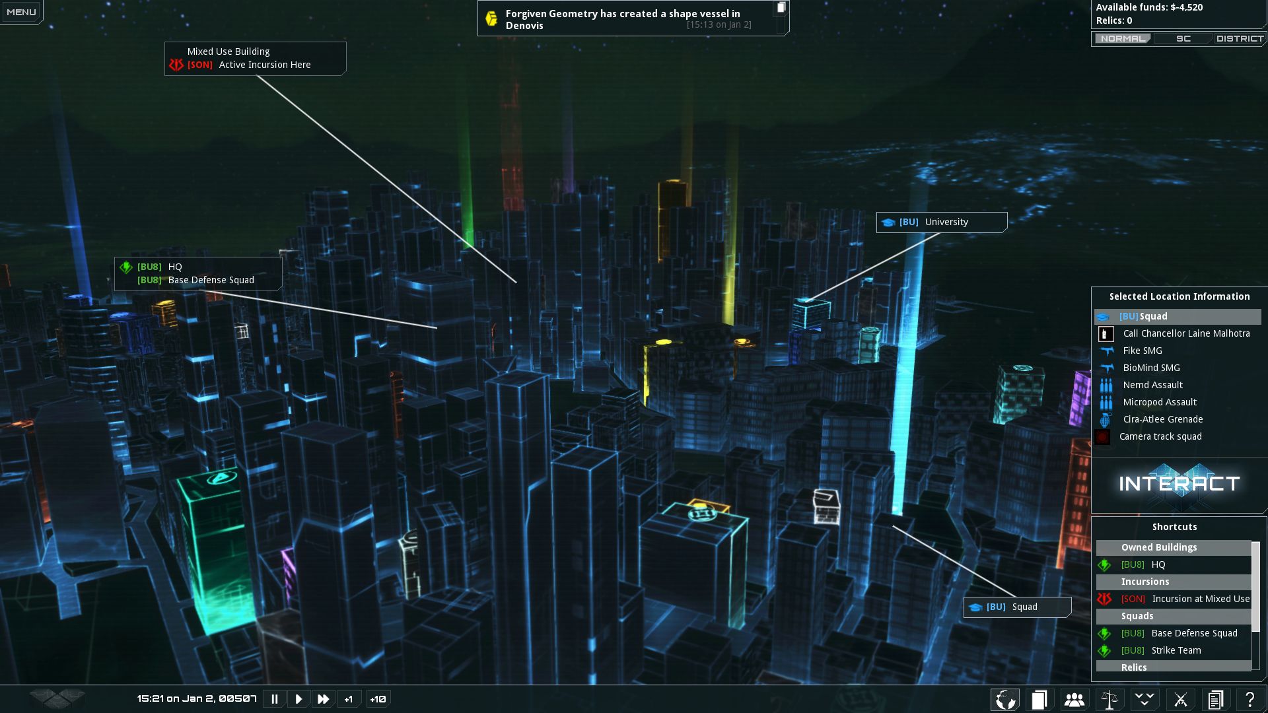Screen dimensions: 1268x713
Task: Click the triple chevrons ranks icon
Action: (x=1145, y=700)
